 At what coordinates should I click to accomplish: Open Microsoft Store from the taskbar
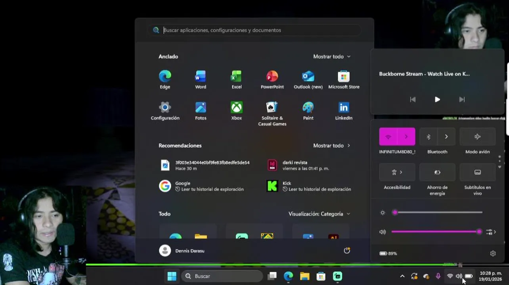click(321, 276)
